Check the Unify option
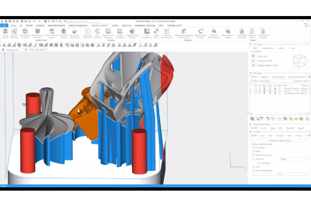 point(252,167)
